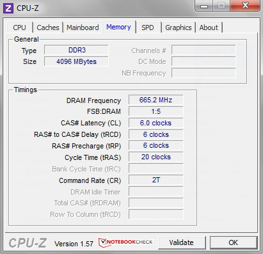The width and height of the screenshot is (263, 254).
Task: Minimize the CPU-Z window
Action: point(204,5)
